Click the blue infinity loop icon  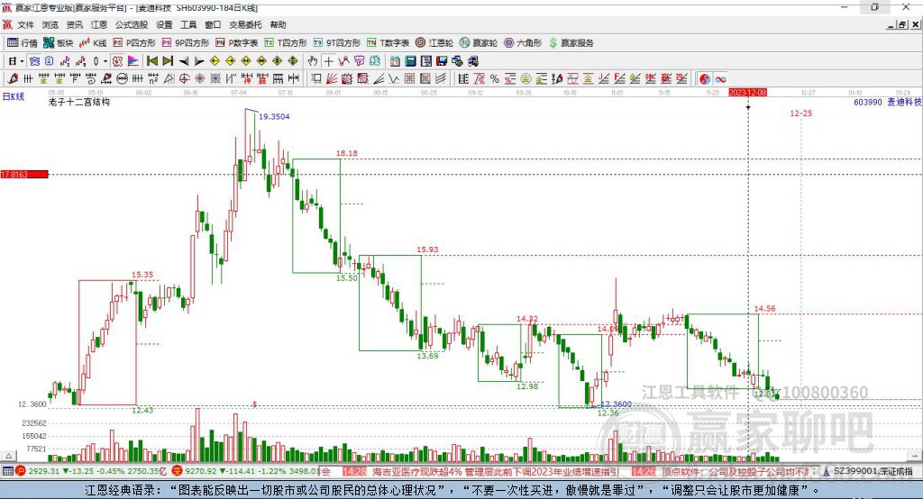click(720, 79)
